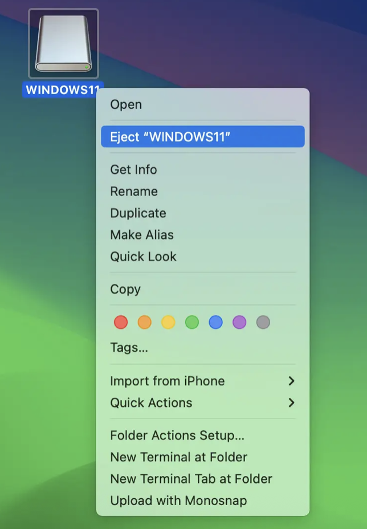Image resolution: width=367 pixels, height=529 pixels.
Task: Eject the "WINDOWS11" drive
Action: pyautogui.click(x=203, y=137)
